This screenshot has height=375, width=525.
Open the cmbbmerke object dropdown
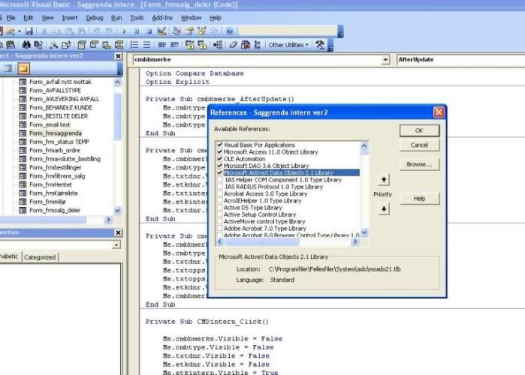(385, 59)
